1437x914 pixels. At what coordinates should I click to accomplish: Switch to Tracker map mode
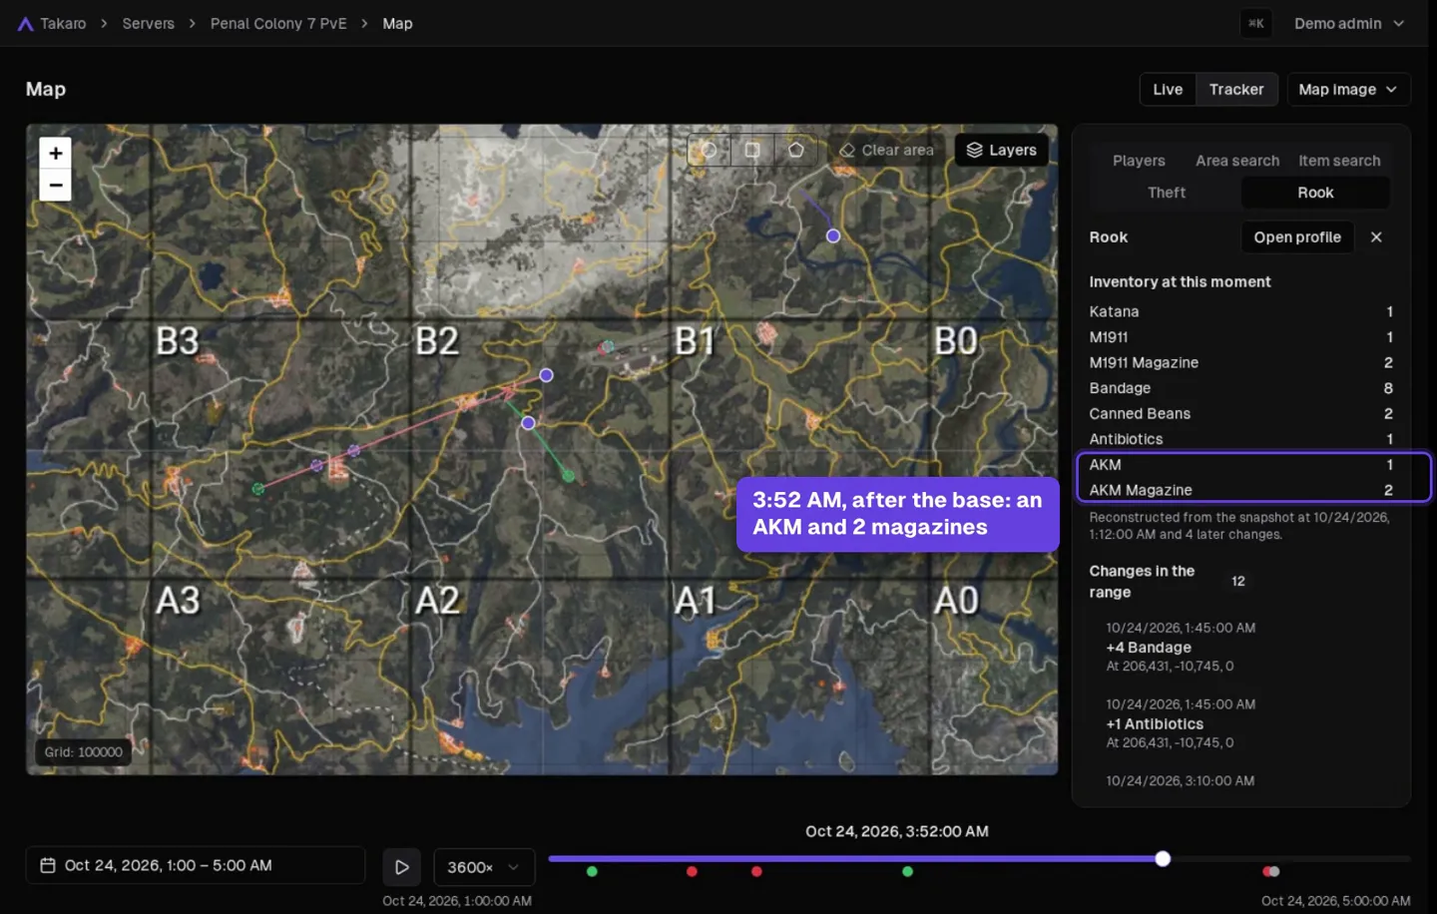(1236, 89)
